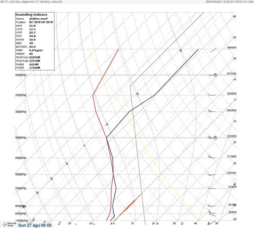The height and width of the screenshot is (228, 254).
Task: Click the 12870ft altitude label
Action: [231, 173]
